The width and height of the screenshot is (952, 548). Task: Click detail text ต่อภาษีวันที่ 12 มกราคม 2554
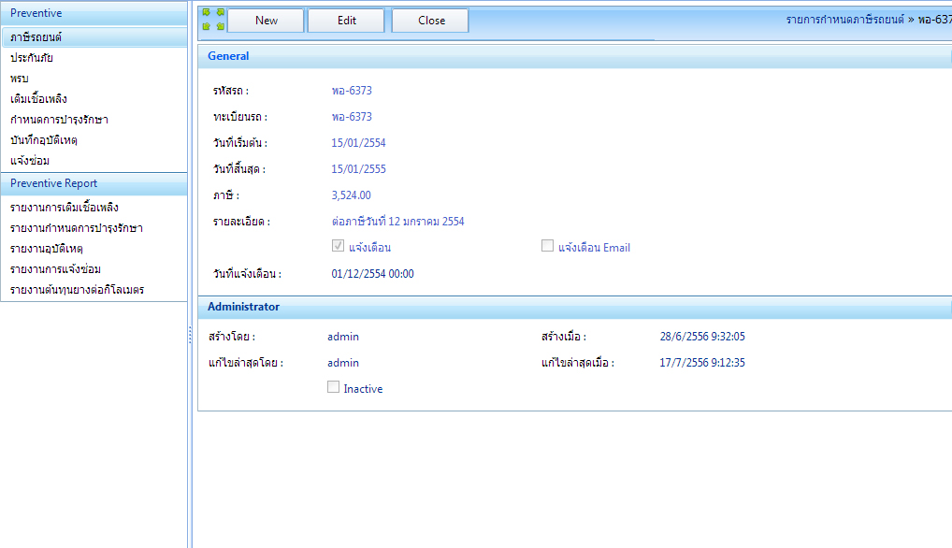(x=397, y=221)
